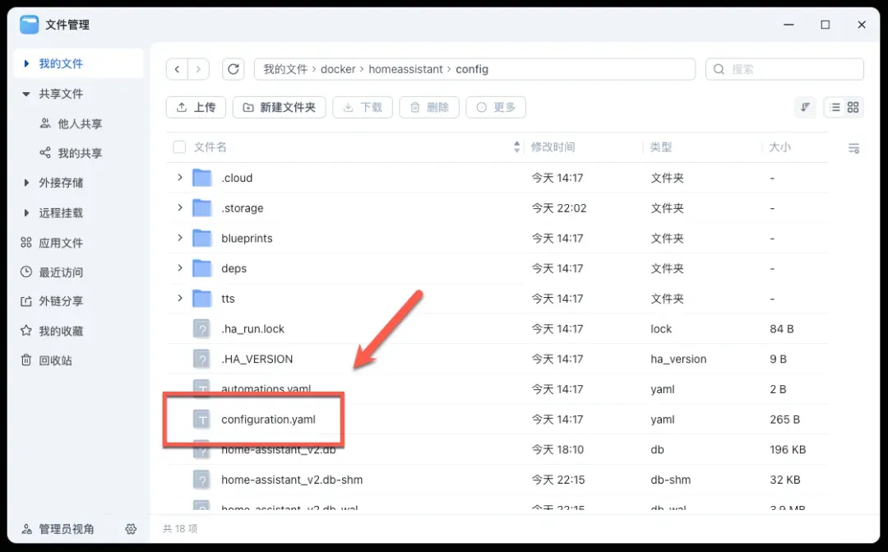The image size is (888, 552).
Task: Collapse the 共享文件 sidebar section
Action: (x=26, y=94)
